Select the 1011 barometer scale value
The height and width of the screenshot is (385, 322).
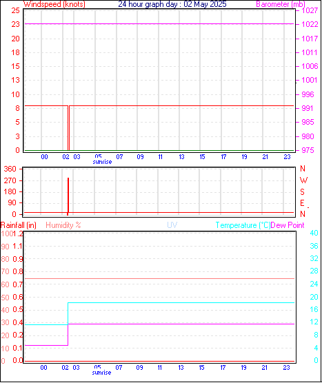pyautogui.click(x=310, y=52)
